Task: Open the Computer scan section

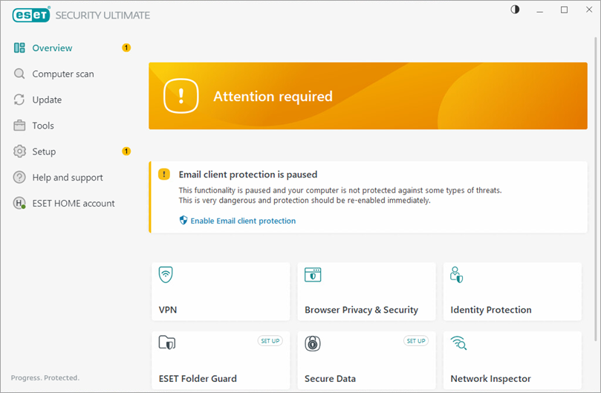Action: pos(62,74)
